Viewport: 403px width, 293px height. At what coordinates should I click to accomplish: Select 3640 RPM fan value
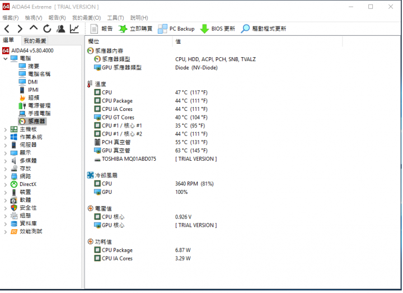[x=194, y=184]
